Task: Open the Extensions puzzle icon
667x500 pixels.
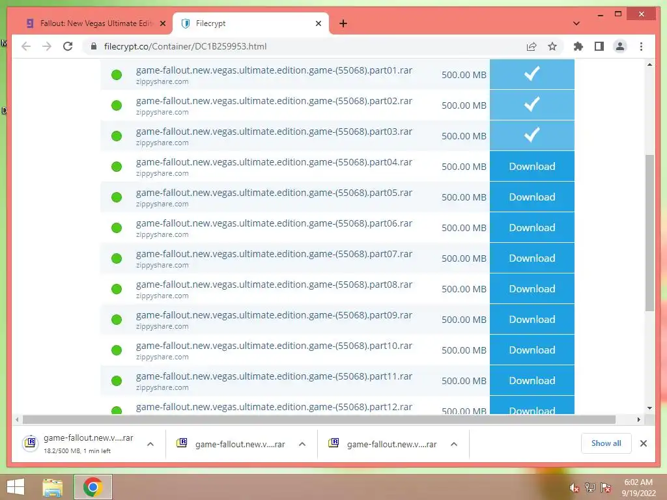Action: point(578,46)
